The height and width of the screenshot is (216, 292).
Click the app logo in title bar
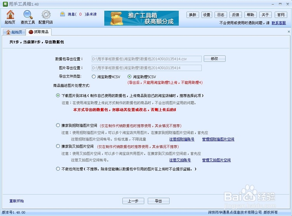pos(5,4)
